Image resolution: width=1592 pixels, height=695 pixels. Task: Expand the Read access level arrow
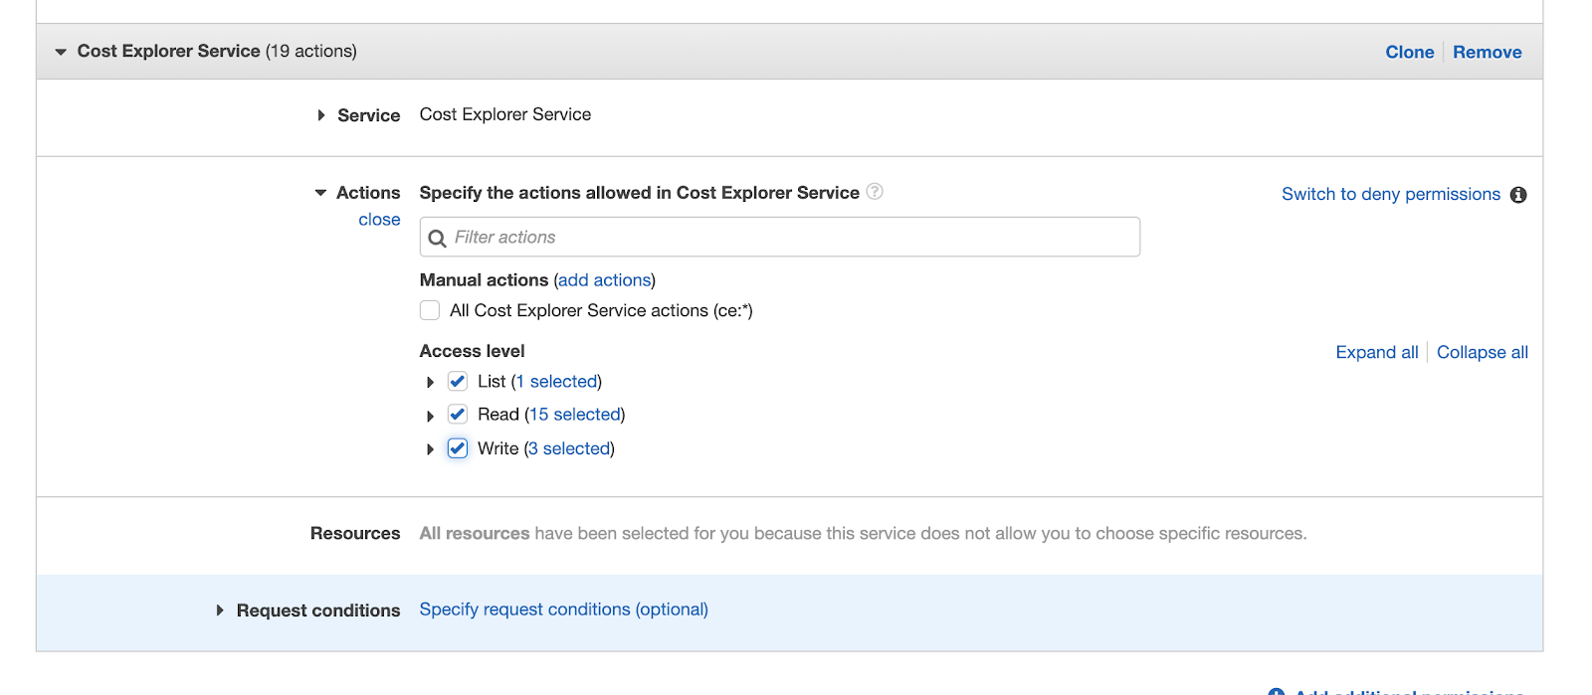[430, 416]
